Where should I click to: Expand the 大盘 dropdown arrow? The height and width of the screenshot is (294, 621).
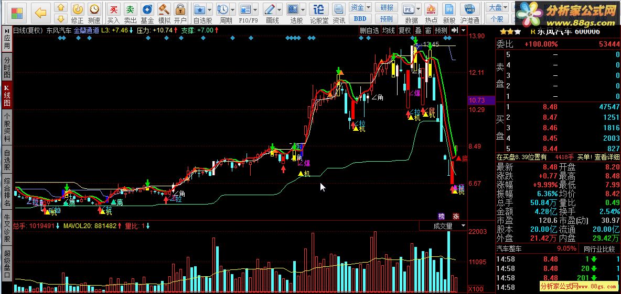click(505, 7)
